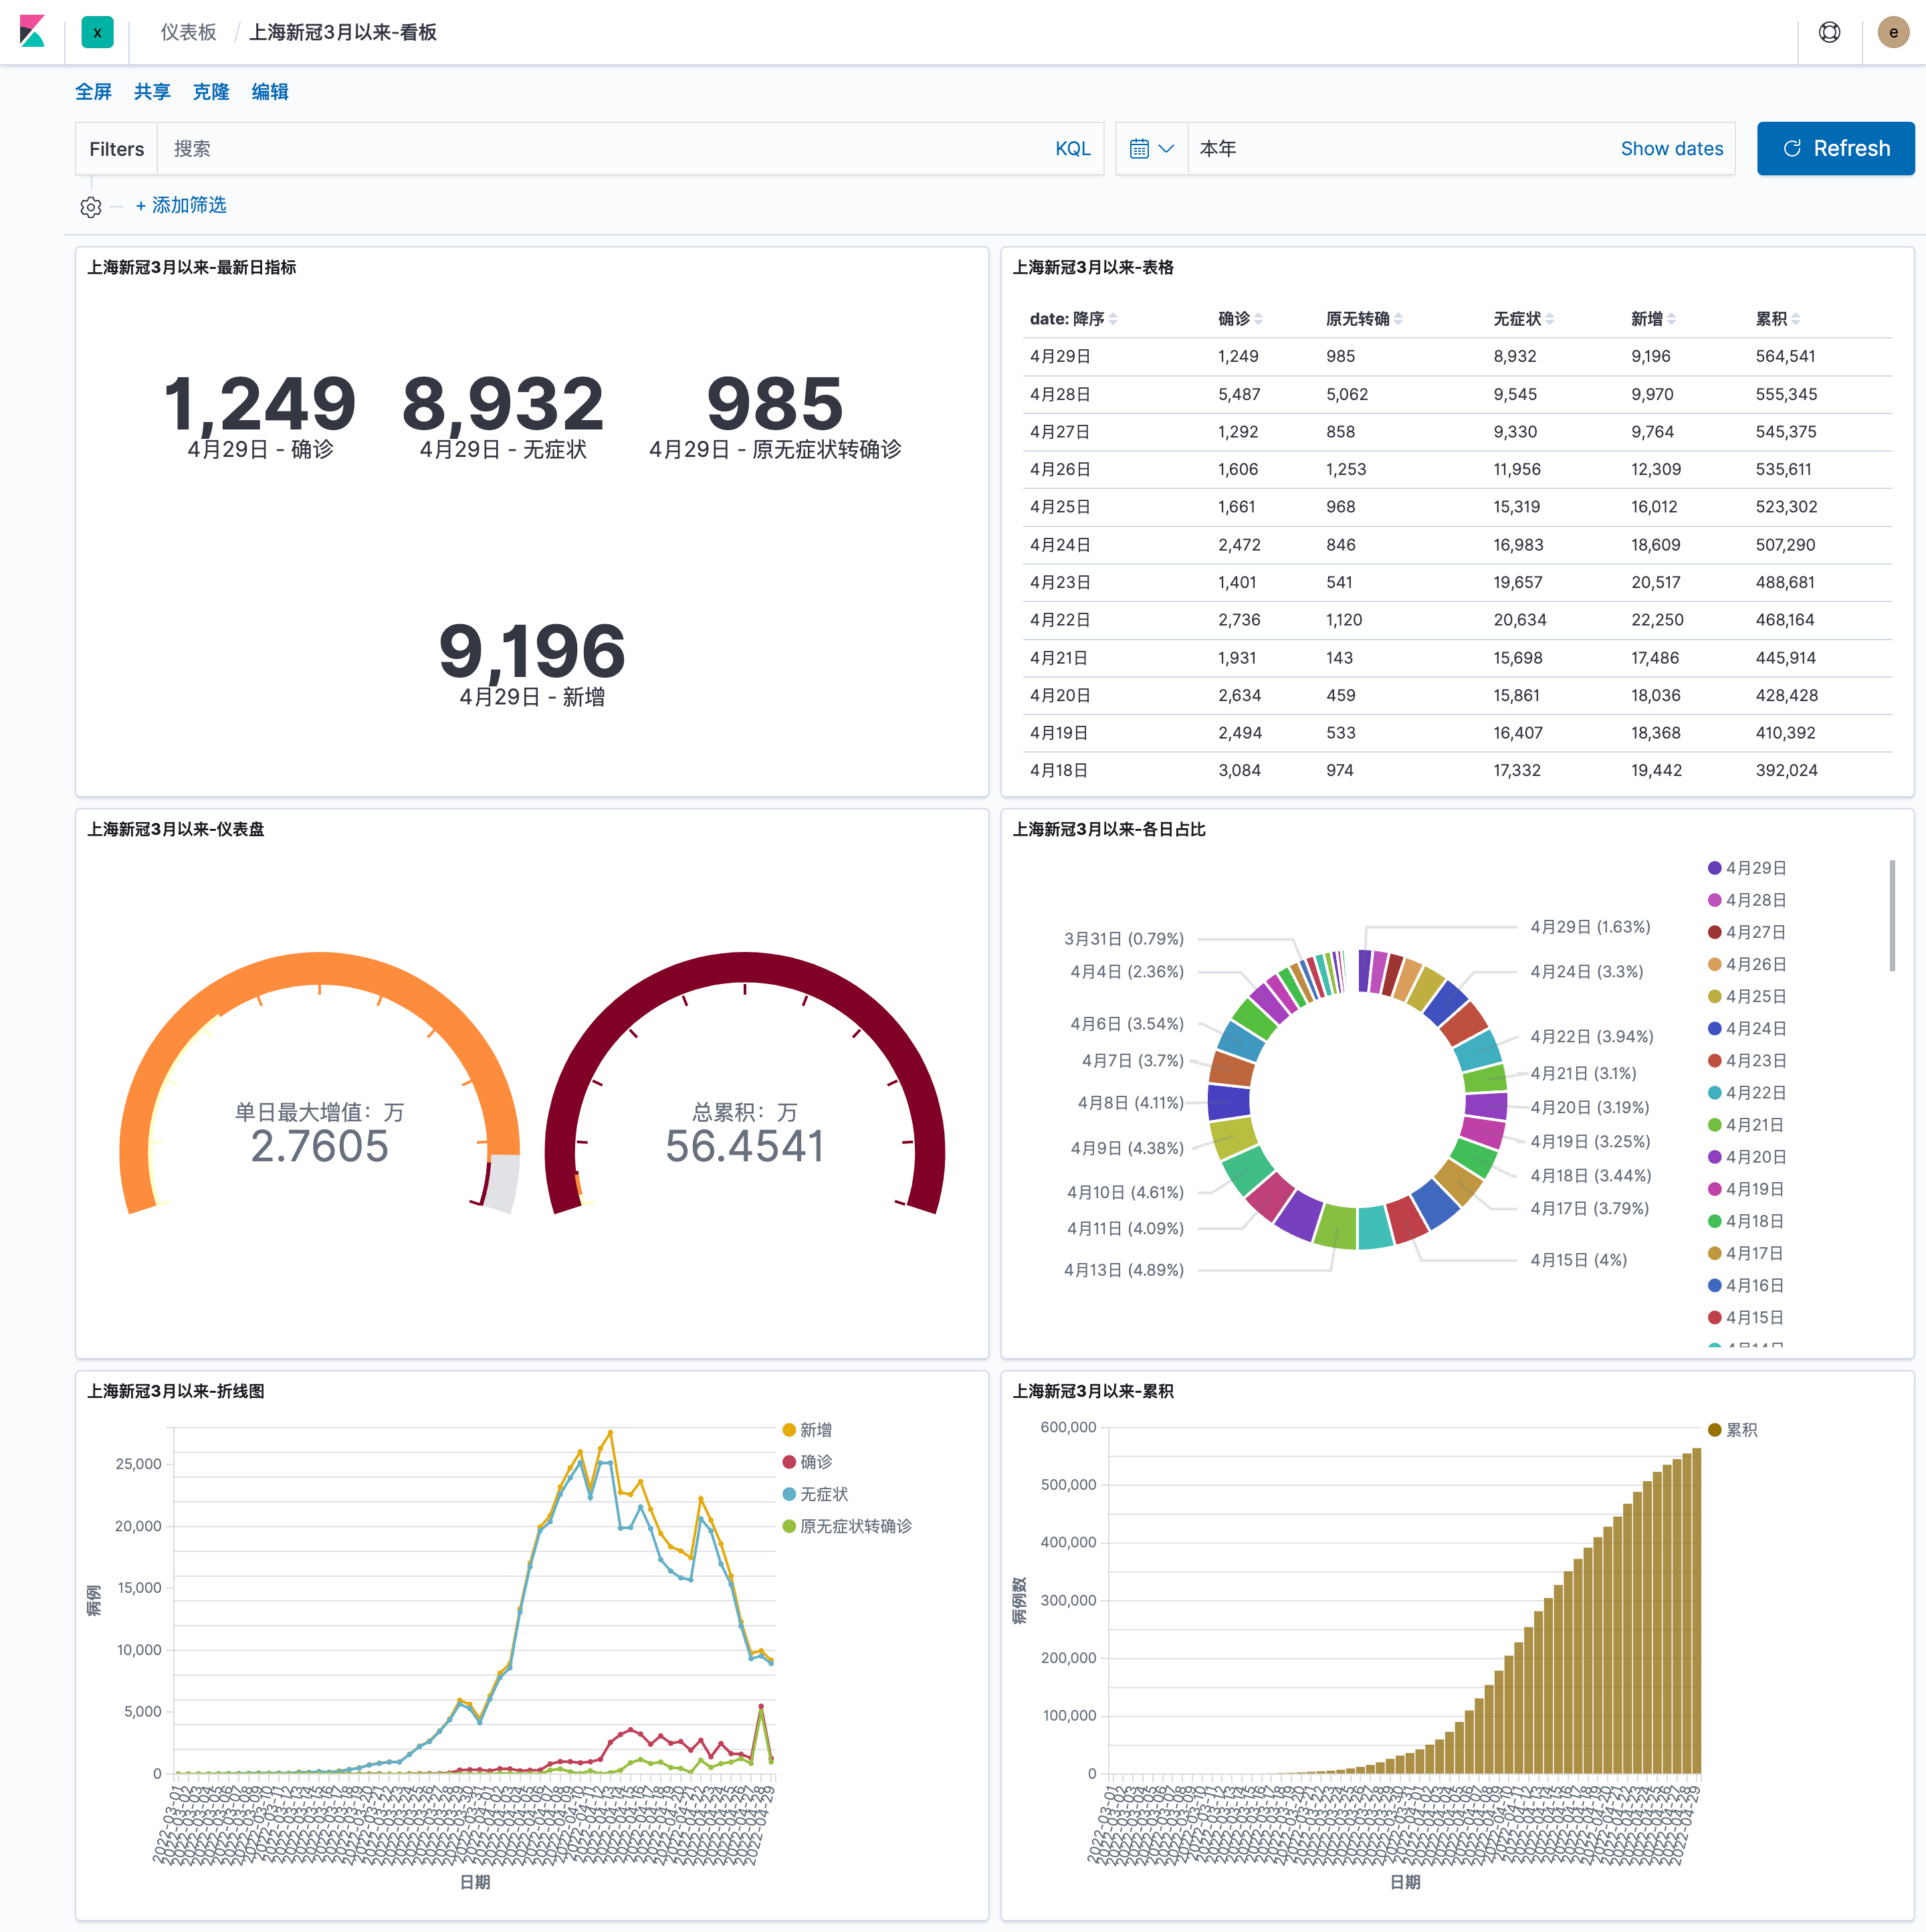1926x1932 pixels.
Task: Toggle 4月17日 in pie legend
Action: click(x=1747, y=1252)
